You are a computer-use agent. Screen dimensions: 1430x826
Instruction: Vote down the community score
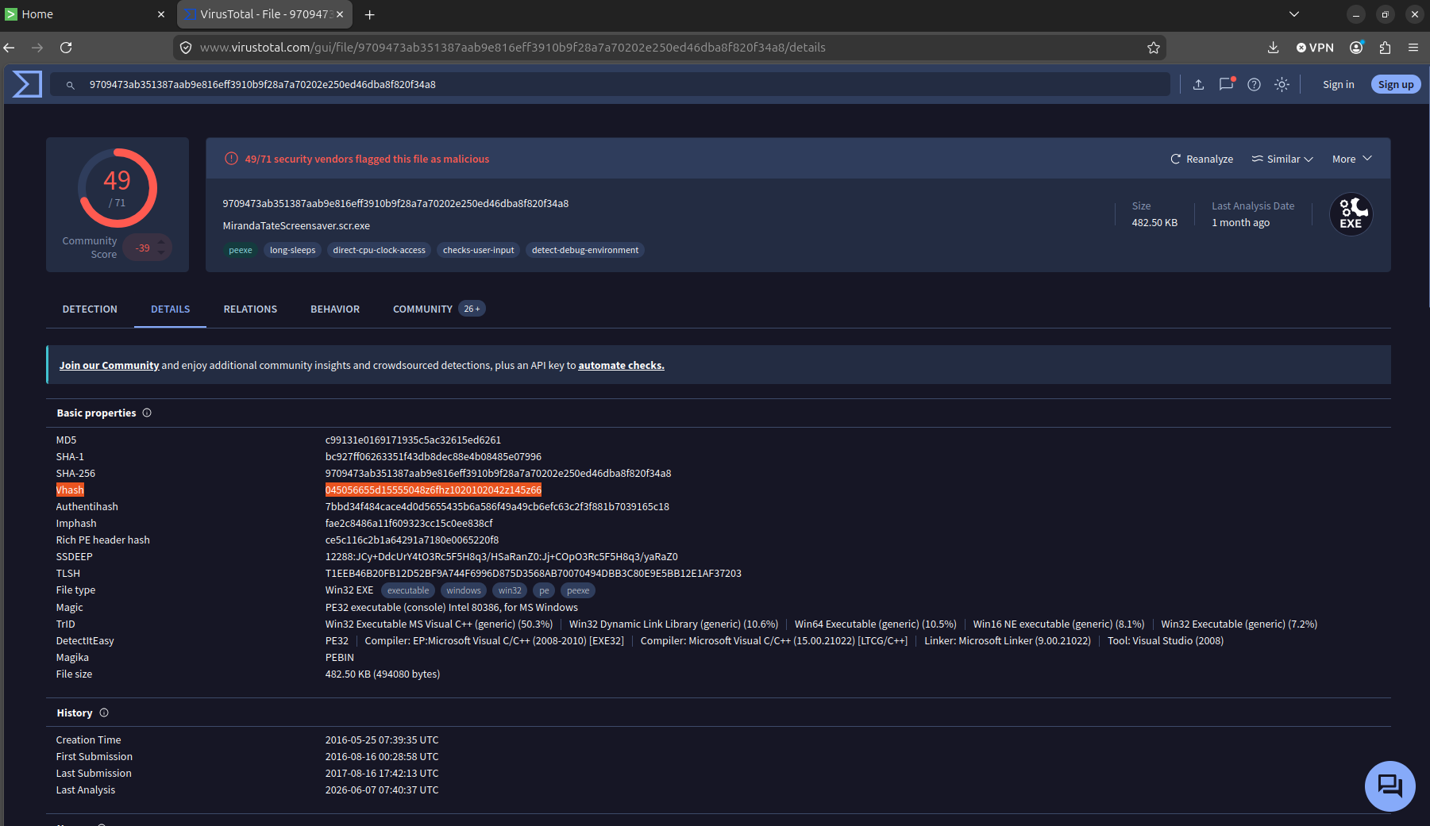click(161, 254)
